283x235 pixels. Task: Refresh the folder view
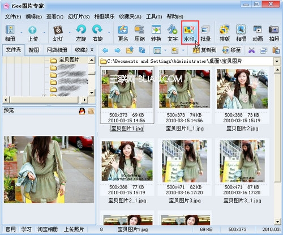pyautogui.click(x=142, y=50)
